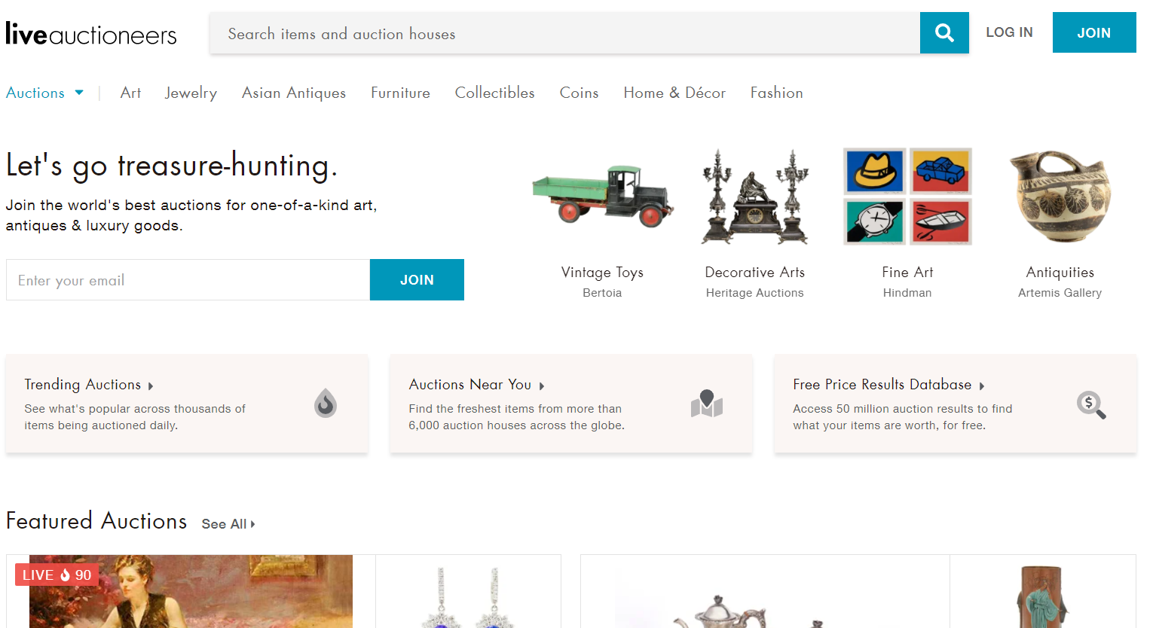This screenshot has width=1156, height=628.
Task: Click the dollar-magnifier icon for Price Results Database
Action: coord(1091,404)
